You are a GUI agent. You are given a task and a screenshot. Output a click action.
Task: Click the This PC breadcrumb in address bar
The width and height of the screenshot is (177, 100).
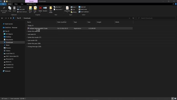point(19,18)
